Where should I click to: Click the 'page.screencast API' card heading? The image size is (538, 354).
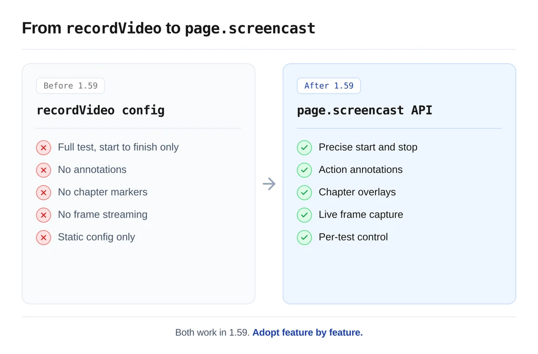coord(364,110)
